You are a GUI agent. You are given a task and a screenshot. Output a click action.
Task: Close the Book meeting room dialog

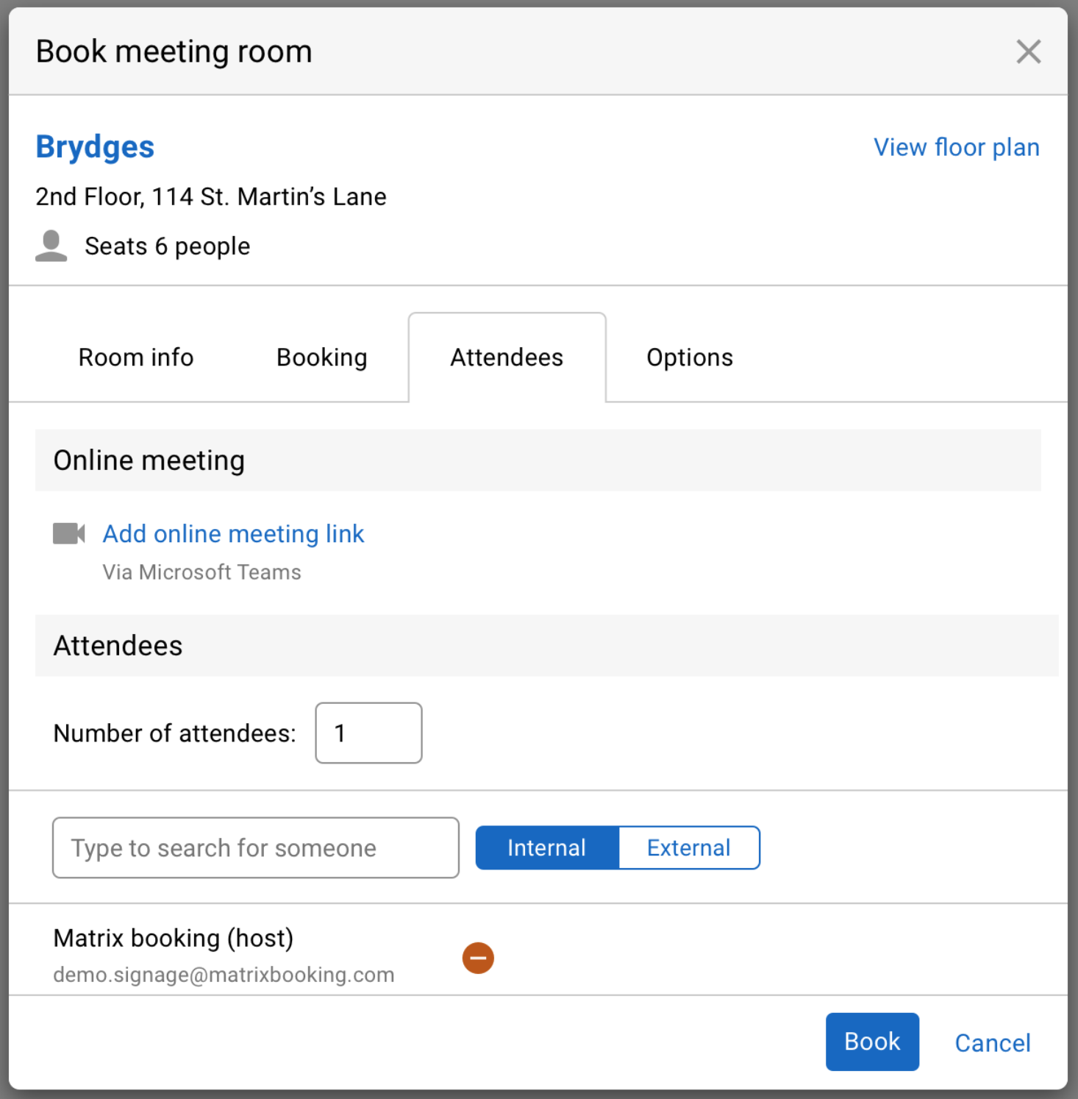tap(1028, 52)
